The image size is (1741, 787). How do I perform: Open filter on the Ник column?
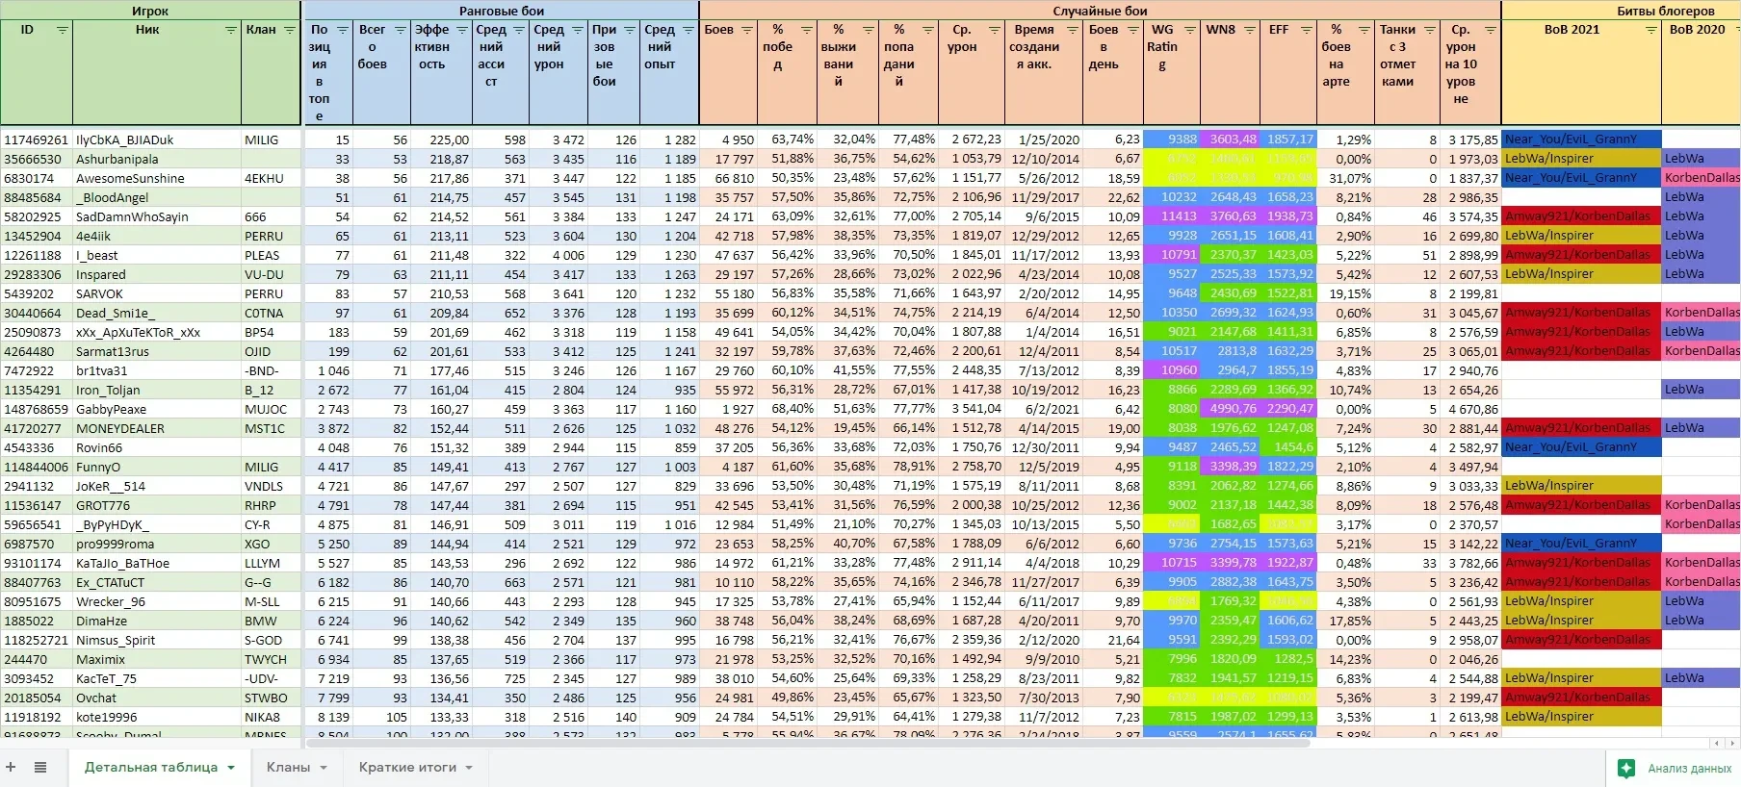click(230, 30)
